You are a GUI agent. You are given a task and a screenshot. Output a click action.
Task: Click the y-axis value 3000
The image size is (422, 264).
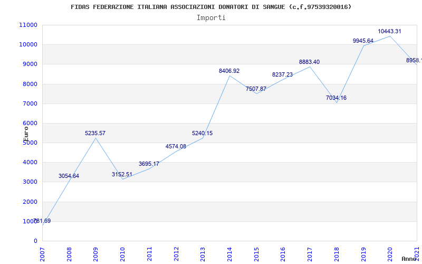(30, 182)
